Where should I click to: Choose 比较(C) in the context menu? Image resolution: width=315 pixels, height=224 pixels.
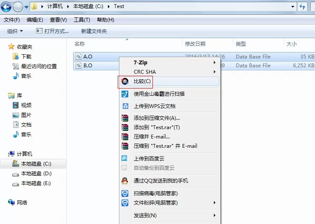pyautogui.click(x=169, y=81)
